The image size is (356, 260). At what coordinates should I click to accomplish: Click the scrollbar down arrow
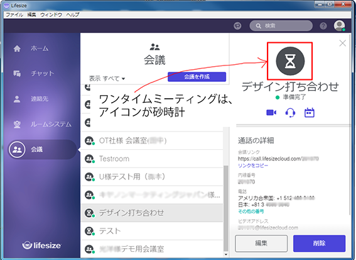pos(225,254)
